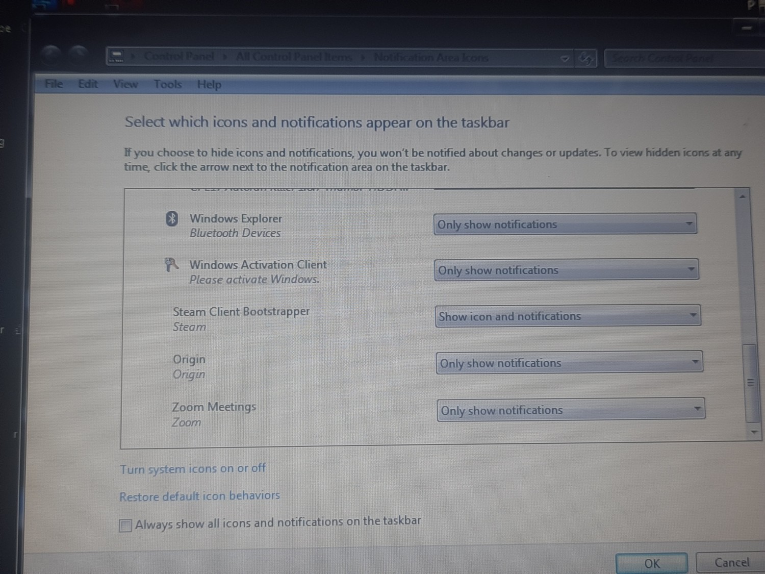Image resolution: width=765 pixels, height=574 pixels.
Task: Select the Windows Explorer list entry text
Action: (236, 218)
